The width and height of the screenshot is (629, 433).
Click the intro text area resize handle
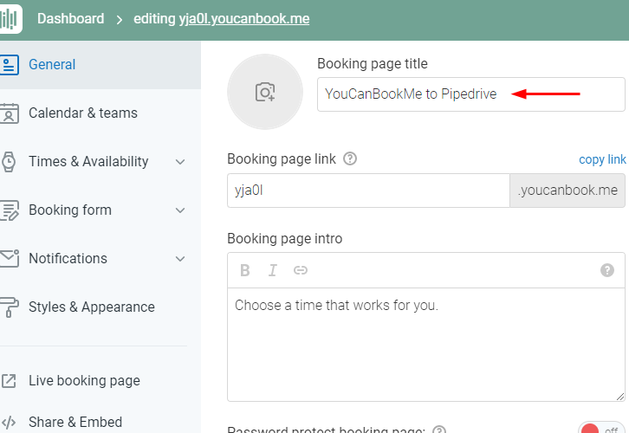pyautogui.click(x=620, y=397)
